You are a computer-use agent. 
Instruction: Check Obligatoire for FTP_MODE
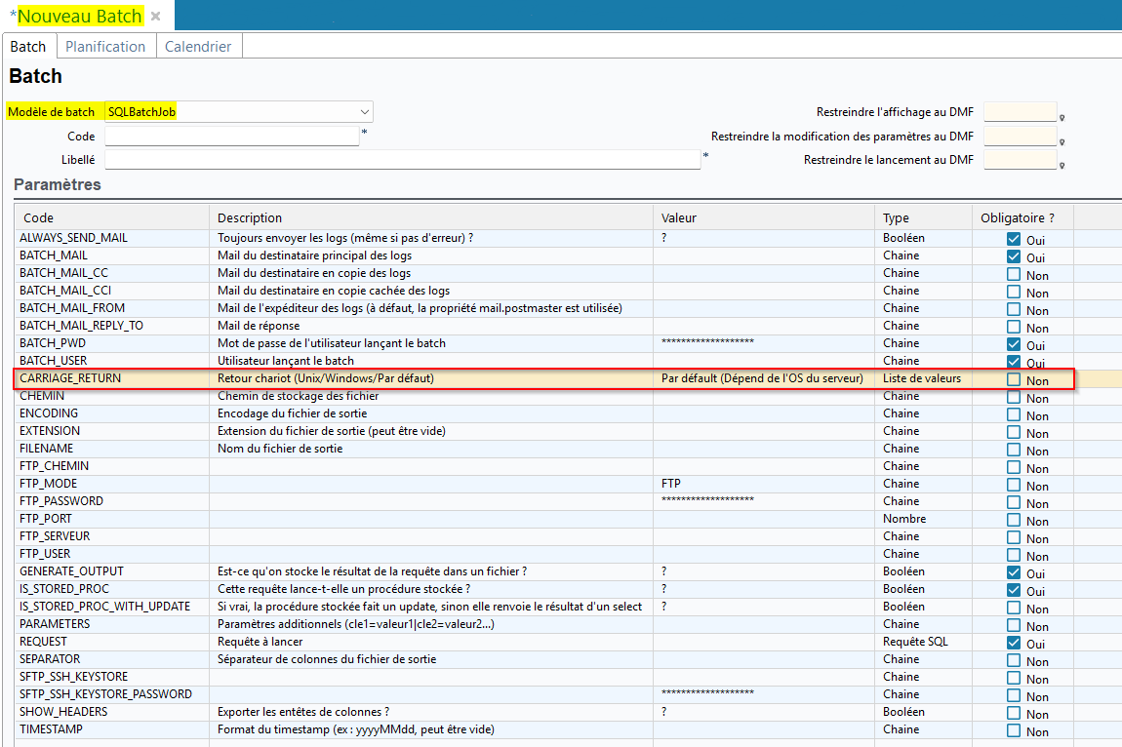1014,485
